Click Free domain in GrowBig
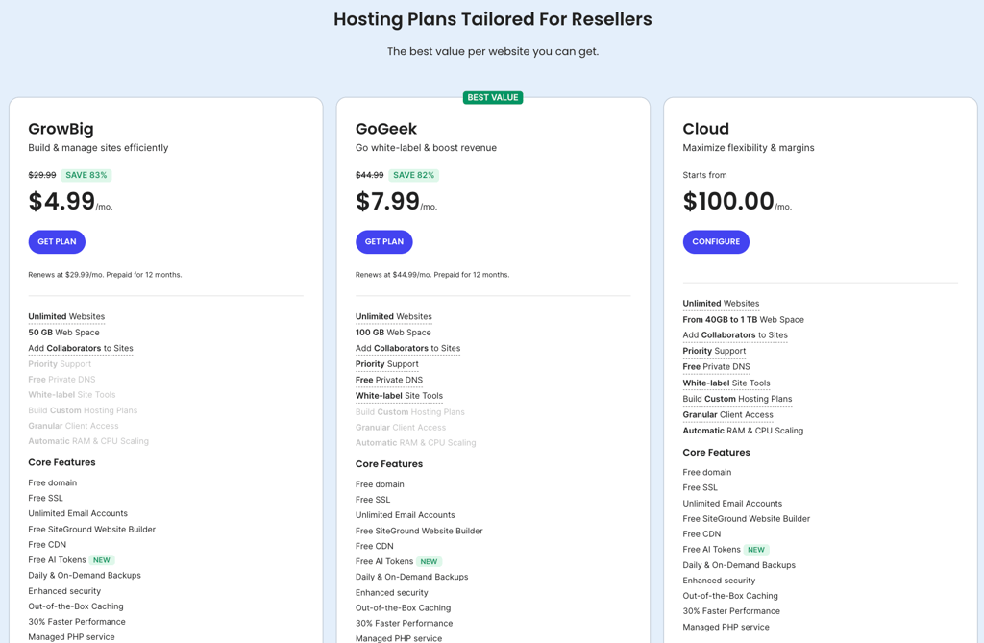Screen dimensions: 984x643 [x=53, y=482]
